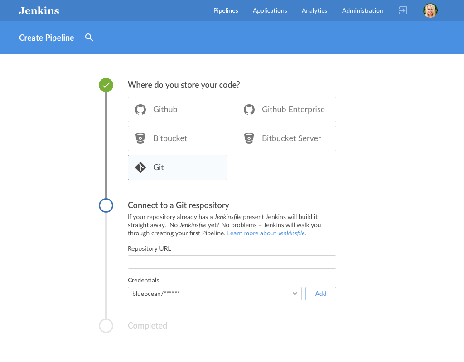Image resolution: width=464 pixels, height=362 pixels.
Task: Go to the Applications menu
Action: [270, 10]
